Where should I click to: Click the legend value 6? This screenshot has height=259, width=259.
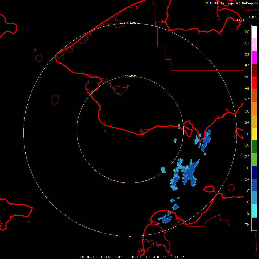pyautogui.click(x=248, y=202)
